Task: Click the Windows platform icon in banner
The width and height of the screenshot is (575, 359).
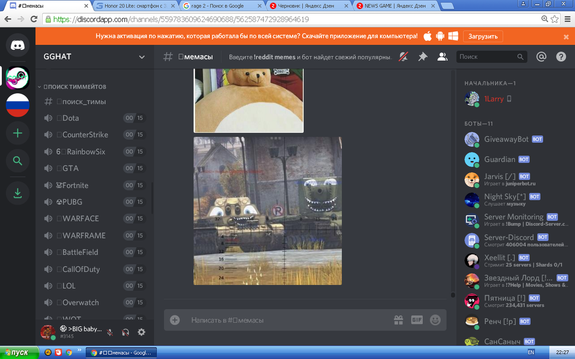Action: (x=453, y=36)
